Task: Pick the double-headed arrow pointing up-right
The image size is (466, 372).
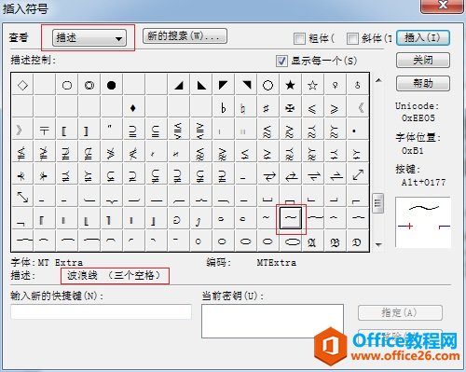Action: coord(358,175)
